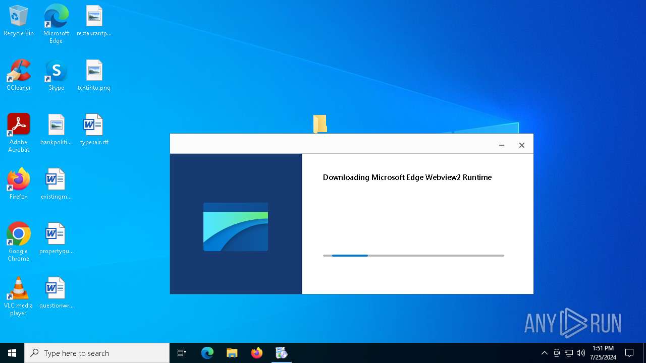This screenshot has height=363, width=646.
Task: Minimize the WebView2 installer window
Action: point(502,145)
